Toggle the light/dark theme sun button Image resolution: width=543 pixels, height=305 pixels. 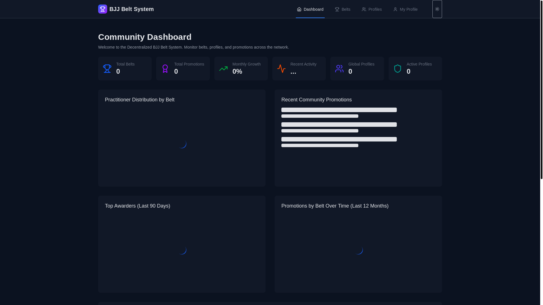(x=437, y=9)
